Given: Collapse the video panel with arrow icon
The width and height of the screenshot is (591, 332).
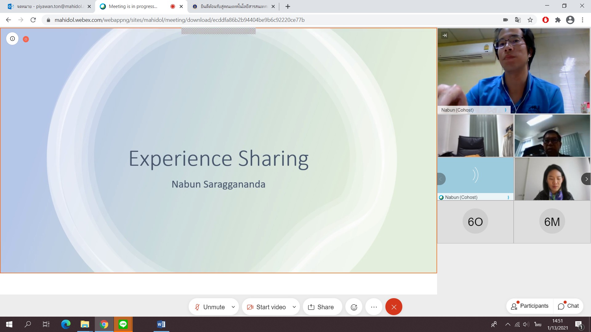Looking at the screenshot, I should pyautogui.click(x=444, y=35).
